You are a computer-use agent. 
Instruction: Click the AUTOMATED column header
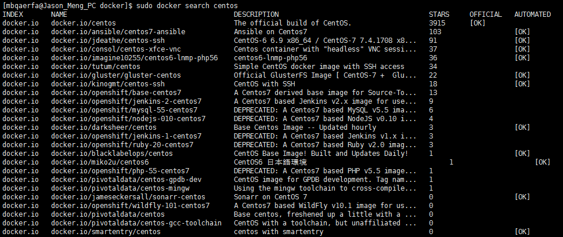click(x=532, y=14)
